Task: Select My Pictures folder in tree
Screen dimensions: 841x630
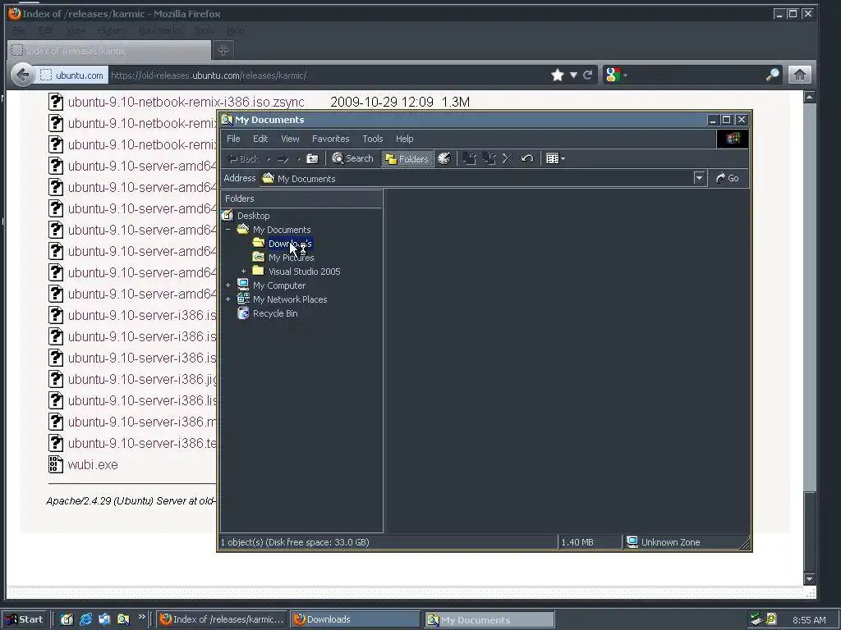Action: [x=292, y=258]
